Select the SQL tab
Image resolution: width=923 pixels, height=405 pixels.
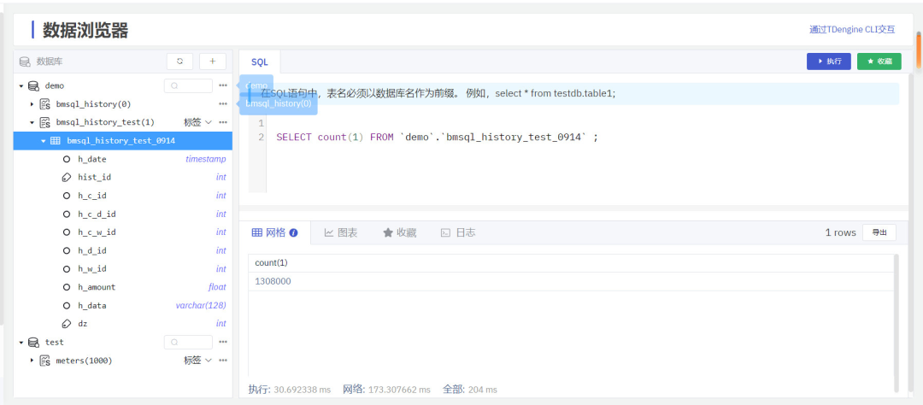[x=260, y=62]
